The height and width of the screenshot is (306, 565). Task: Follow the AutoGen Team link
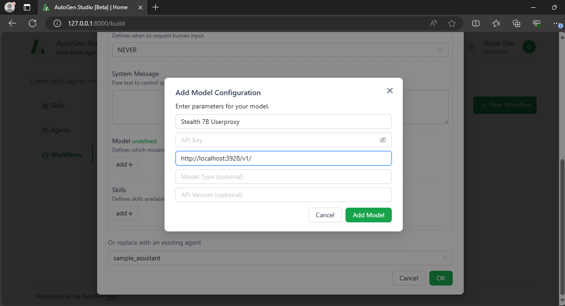pyautogui.click(x=112, y=296)
